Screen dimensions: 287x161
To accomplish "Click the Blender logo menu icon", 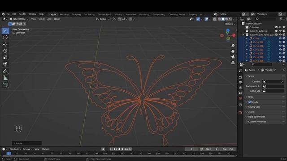I will pyautogui.click(x=3, y=14).
